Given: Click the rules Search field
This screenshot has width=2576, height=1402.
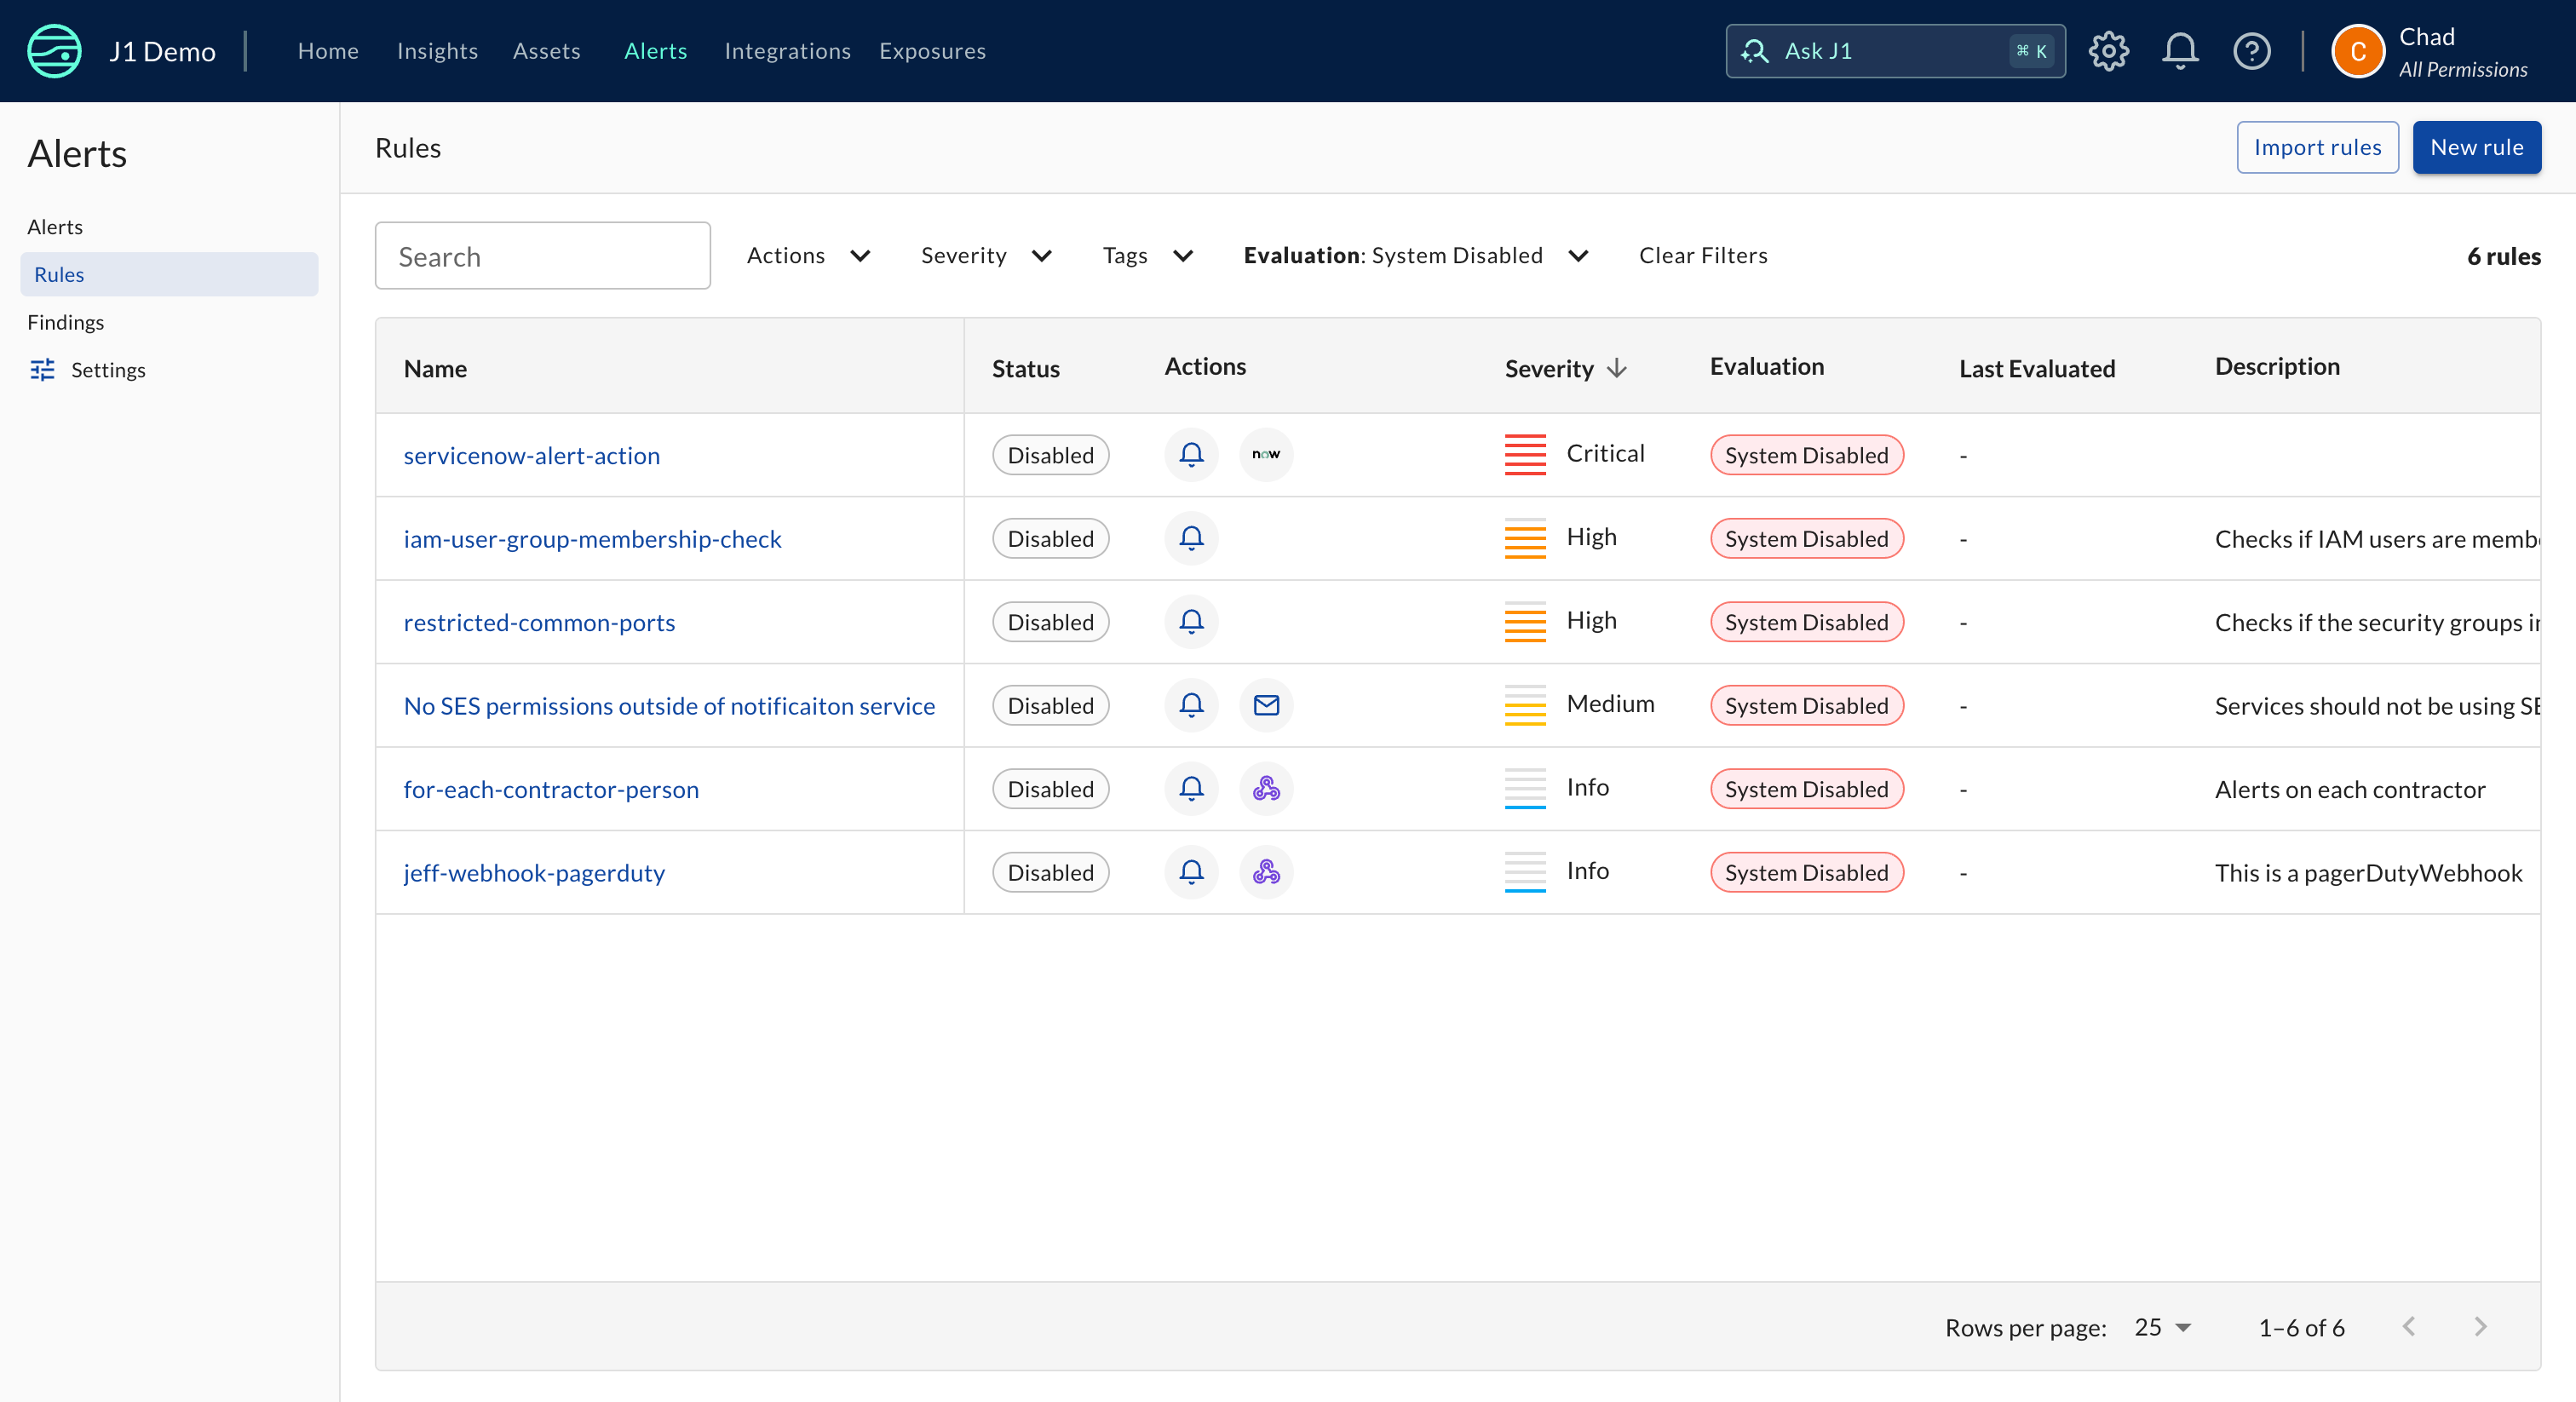Looking at the screenshot, I should coord(542,256).
